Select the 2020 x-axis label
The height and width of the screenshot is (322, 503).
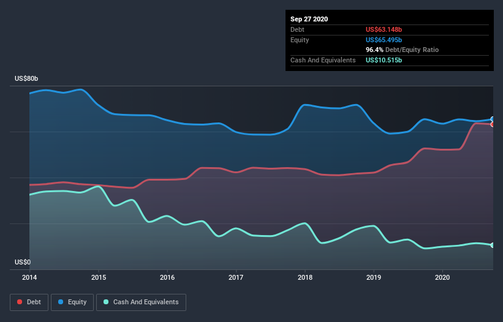pos(442,277)
